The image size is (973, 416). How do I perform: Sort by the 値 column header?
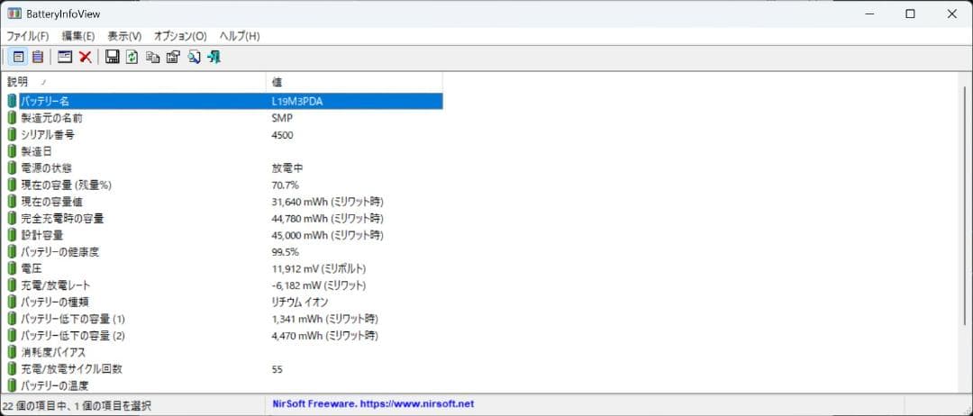(x=354, y=82)
